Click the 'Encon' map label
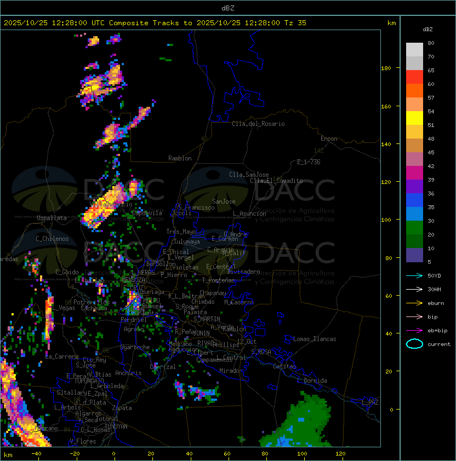 tap(329, 139)
